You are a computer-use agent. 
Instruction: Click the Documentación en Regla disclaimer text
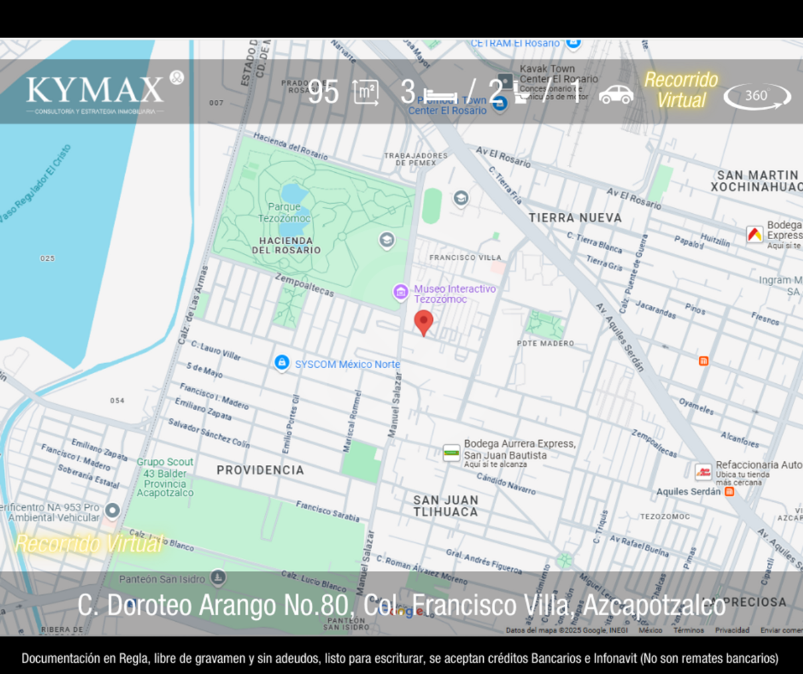(400, 658)
